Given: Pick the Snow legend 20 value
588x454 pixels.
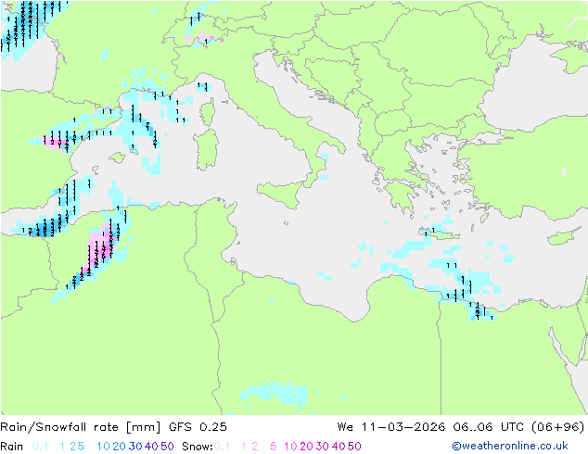Looking at the screenshot, I should click(x=306, y=447).
